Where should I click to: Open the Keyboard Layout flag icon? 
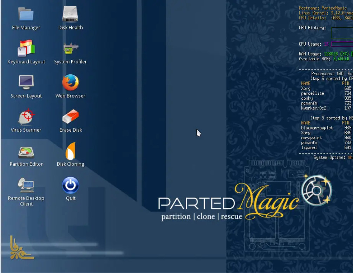click(x=26, y=48)
